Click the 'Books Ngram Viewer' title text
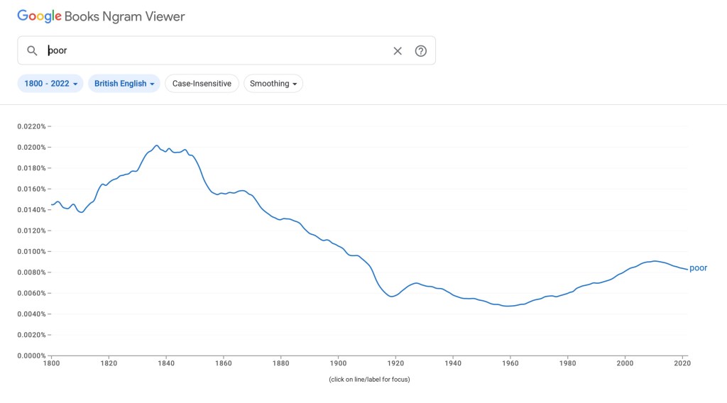 124,16
